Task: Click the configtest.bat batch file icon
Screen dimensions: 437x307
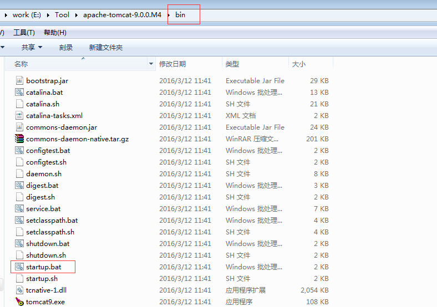Action: pos(19,150)
